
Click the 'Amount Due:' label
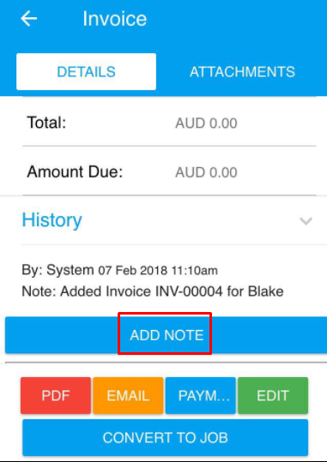point(75,171)
